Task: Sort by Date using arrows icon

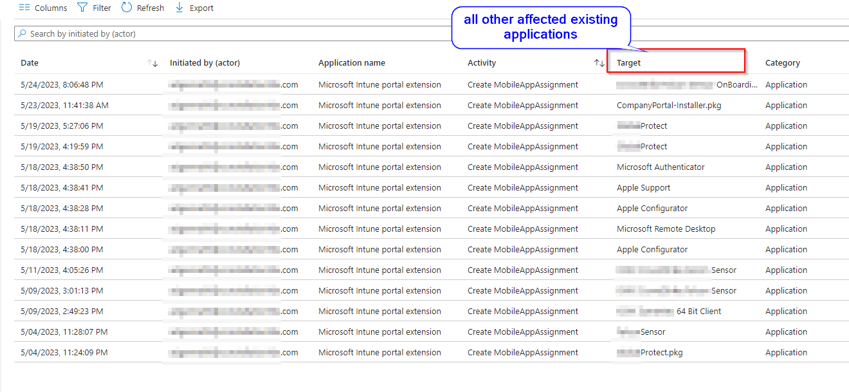Action: (x=152, y=63)
